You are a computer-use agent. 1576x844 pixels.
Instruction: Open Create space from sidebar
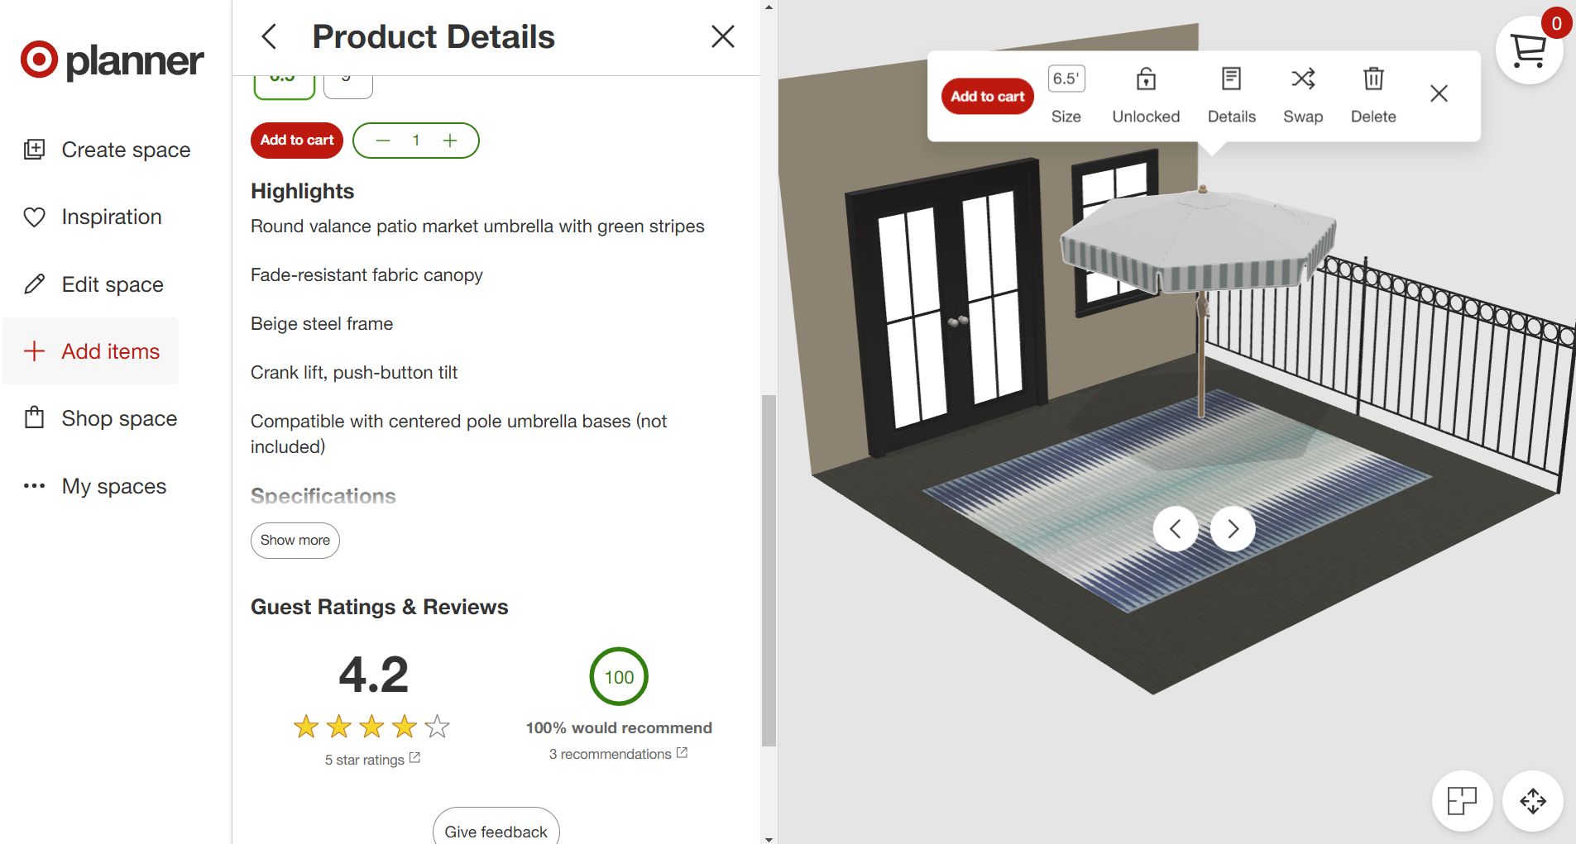click(107, 150)
